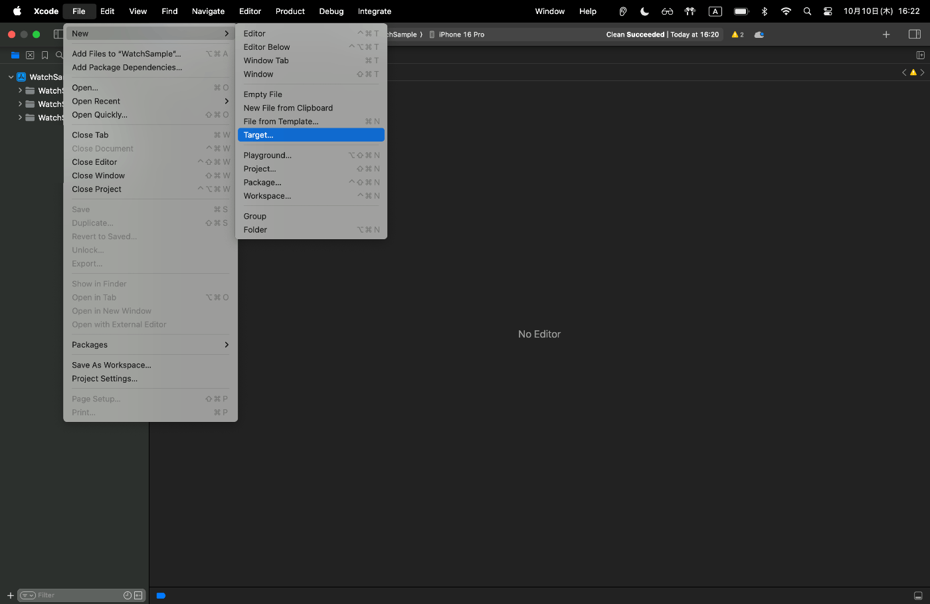Select the iPhone 16 Pro run destination
930x604 pixels.
tap(457, 35)
